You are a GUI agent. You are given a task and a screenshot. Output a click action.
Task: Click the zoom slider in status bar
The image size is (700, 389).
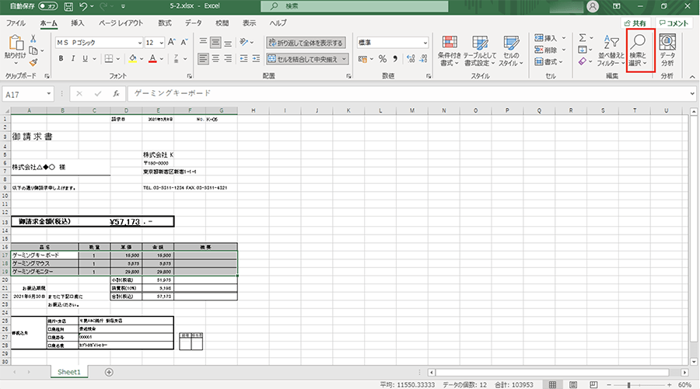(x=639, y=384)
